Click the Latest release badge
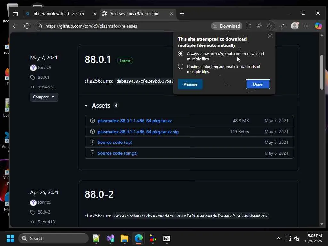This screenshot has height=246, width=328. click(x=125, y=61)
